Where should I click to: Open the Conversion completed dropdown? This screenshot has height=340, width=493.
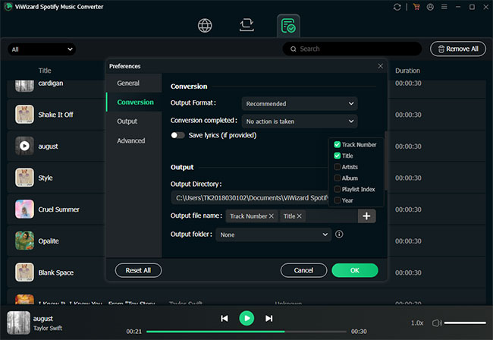(300, 121)
